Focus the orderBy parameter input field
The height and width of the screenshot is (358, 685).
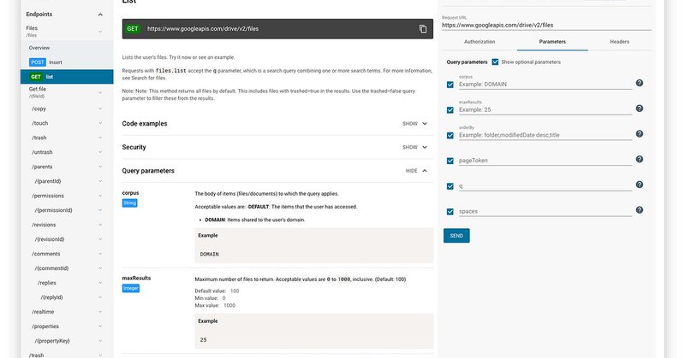(x=545, y=135)
